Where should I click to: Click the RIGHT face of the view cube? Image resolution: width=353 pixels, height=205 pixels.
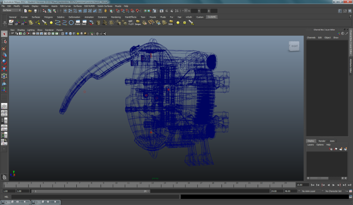point(294,46)
